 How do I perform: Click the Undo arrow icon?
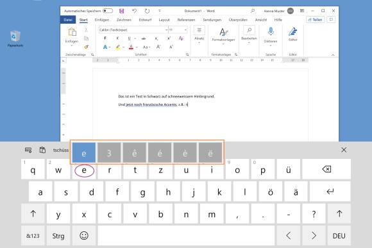pos(134,11)
